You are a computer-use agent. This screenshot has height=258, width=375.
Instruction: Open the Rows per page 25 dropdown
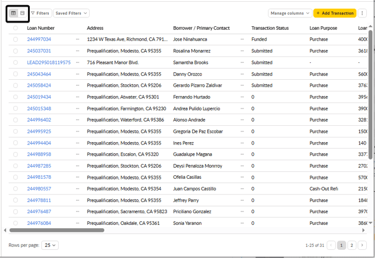50,245
